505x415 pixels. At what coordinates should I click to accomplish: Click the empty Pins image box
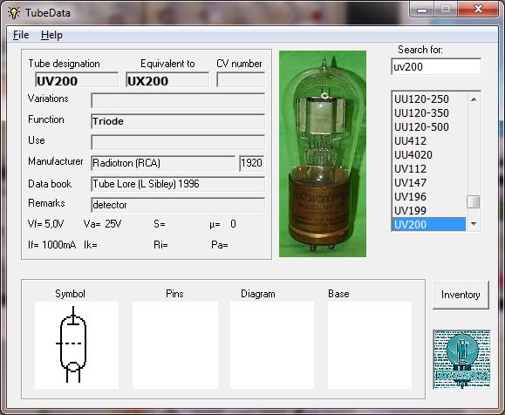click(x=175, y=345)
